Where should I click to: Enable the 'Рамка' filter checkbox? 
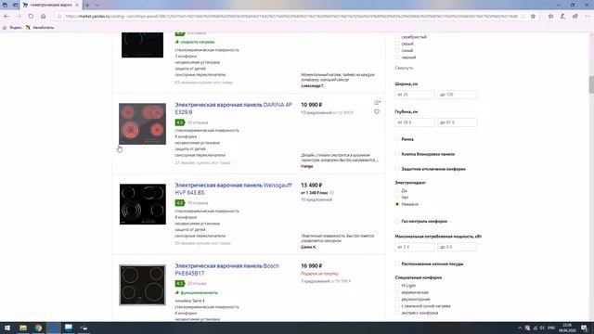point(397,139)
